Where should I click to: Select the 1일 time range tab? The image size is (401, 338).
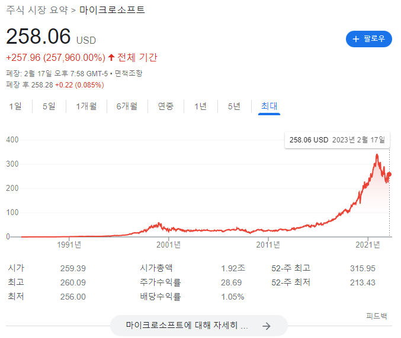(x=15, y=106)
